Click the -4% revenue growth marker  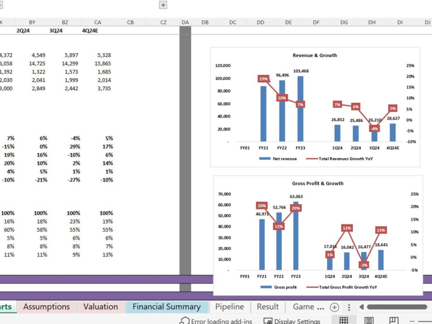374,129
